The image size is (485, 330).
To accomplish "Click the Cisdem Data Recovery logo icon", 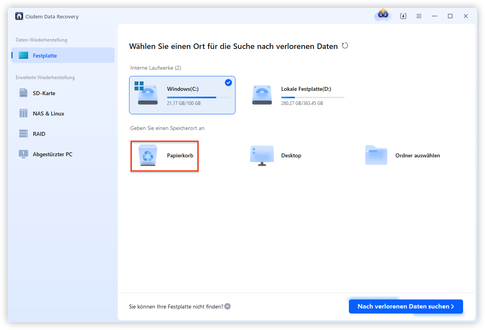I will tap(19, 16).
